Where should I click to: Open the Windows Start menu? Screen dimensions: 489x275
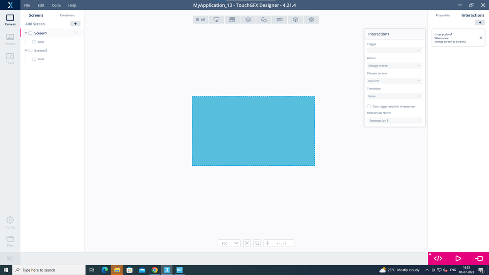(6, 270)
